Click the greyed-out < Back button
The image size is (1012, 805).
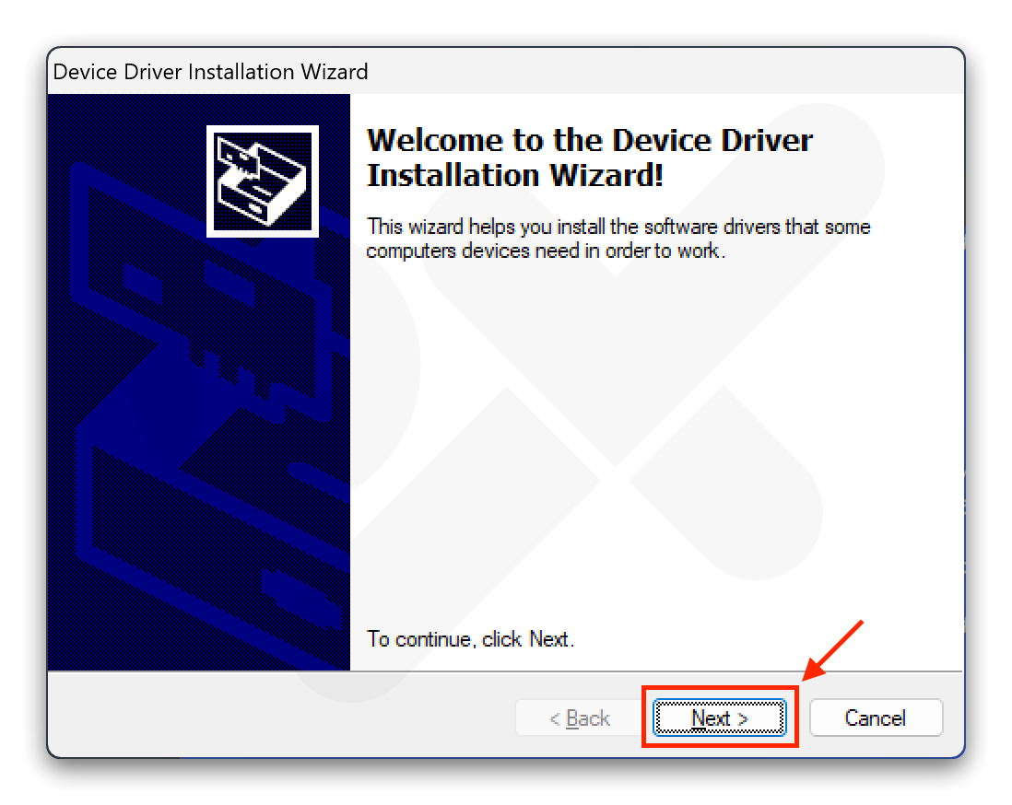point(579,718)
